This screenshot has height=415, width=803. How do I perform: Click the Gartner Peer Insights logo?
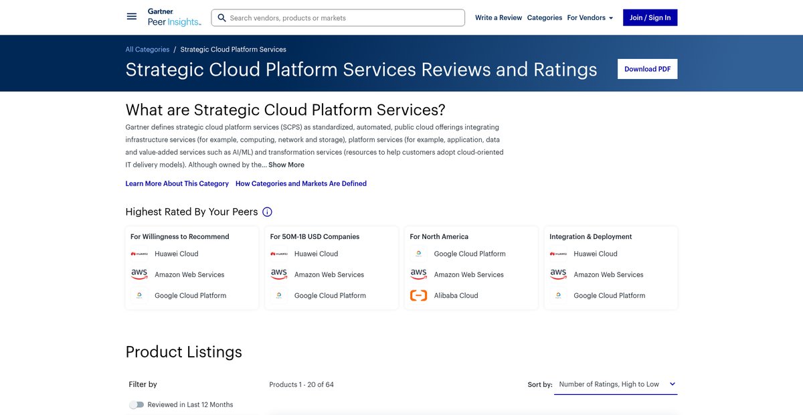click(174, 17)
